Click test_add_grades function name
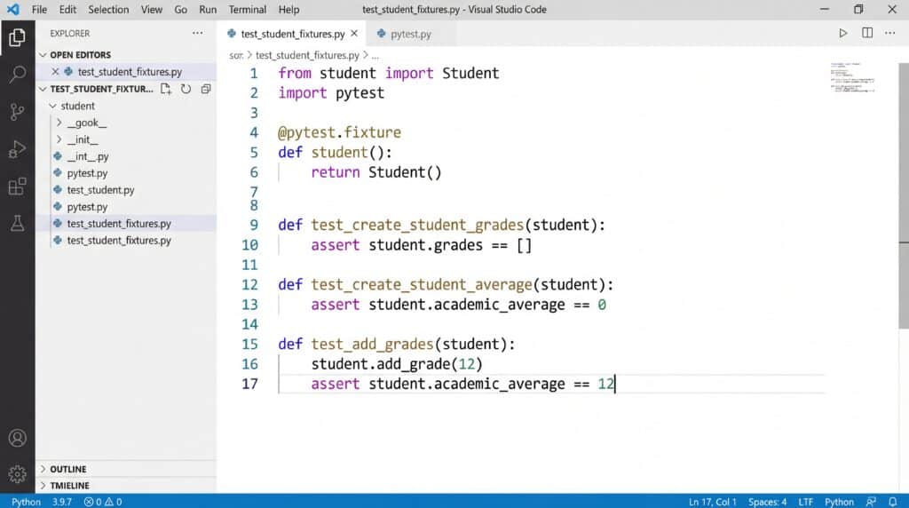 (x=372, y=344)
